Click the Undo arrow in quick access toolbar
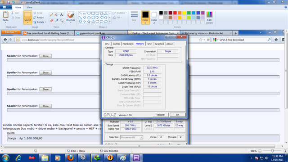This screenshot has height=162, width=288. (x=13, y=2)
